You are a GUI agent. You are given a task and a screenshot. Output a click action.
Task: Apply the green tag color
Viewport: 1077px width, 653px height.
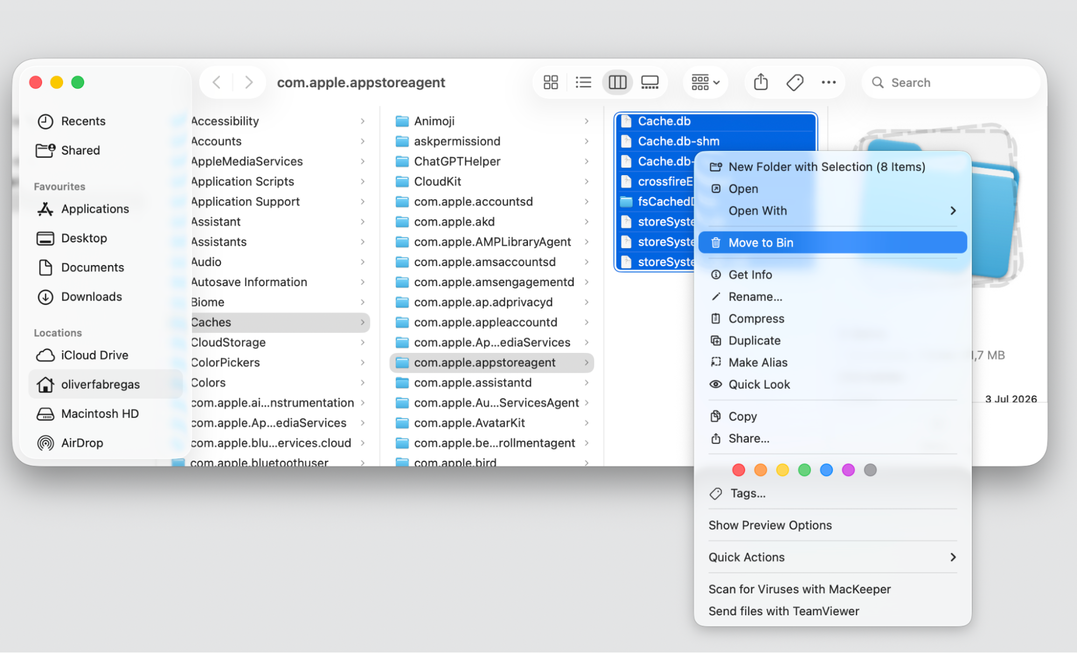pos(804,470)
